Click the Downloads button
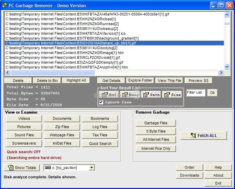Screen dimensions: 235x189 [x=189, y=175]
